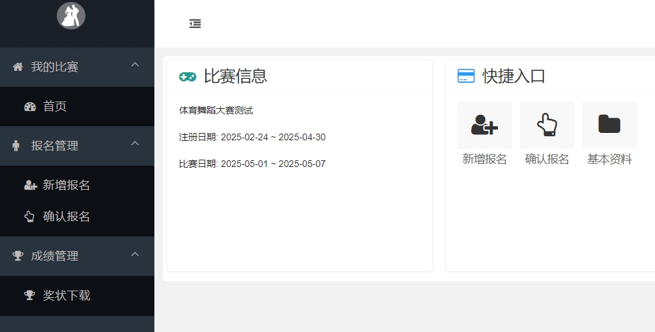The image size is (655, 332).
Task: Collapse the 成绩管理 section chevron
Action: [x=135, y=254]
